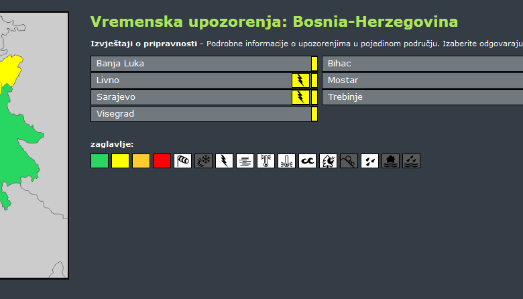Click the rain-flood legend icon
This screenshot has height=299, width=523.
coord(411,161)
